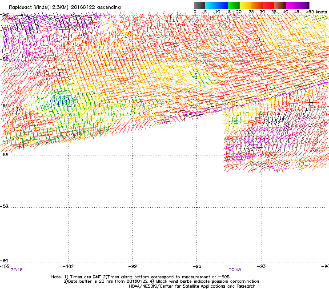329x289 pixels.
Task: Click the '>50 knots' legend label
Action: [316, 12]
